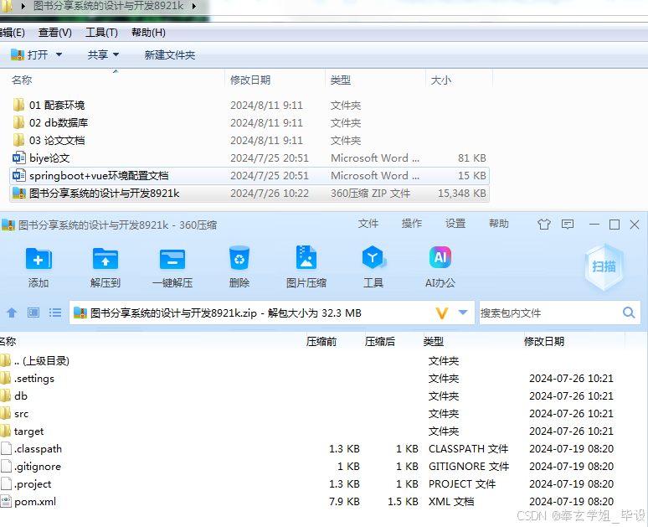Open the 帮助(H) menu in Explorer
Viewport: 648px width, 527px height.
(x=148, y=33)
